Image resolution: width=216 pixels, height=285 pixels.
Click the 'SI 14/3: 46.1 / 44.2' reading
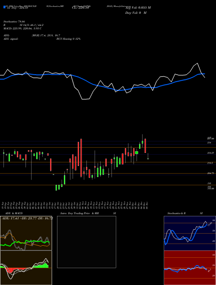coord(32,25)
